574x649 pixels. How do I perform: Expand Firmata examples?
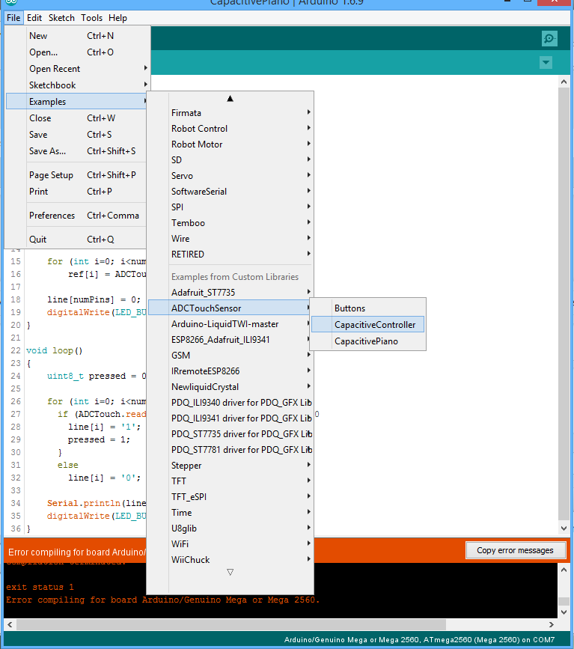tap(230, 112)
